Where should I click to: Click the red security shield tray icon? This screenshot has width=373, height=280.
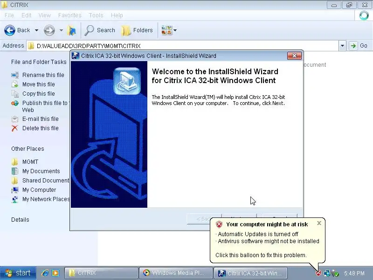pos(318,273)
